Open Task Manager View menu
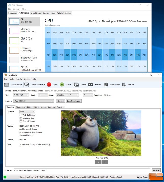 24,9
